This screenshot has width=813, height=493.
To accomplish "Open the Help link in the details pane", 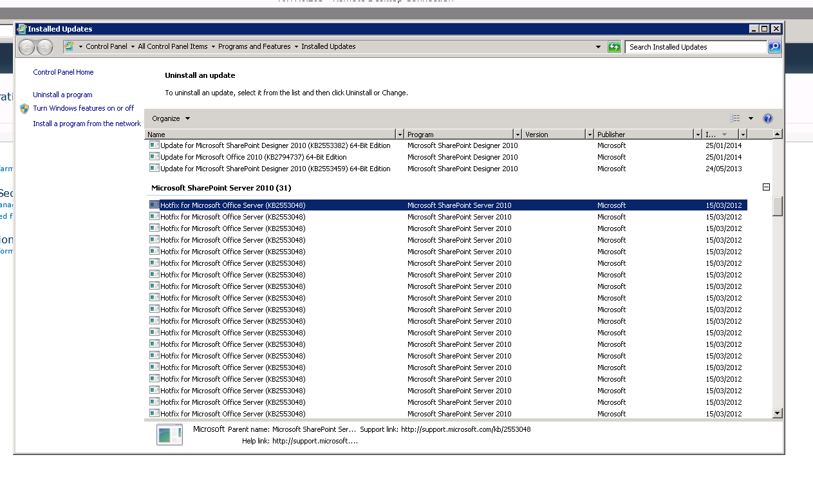I will pos(315,441).
